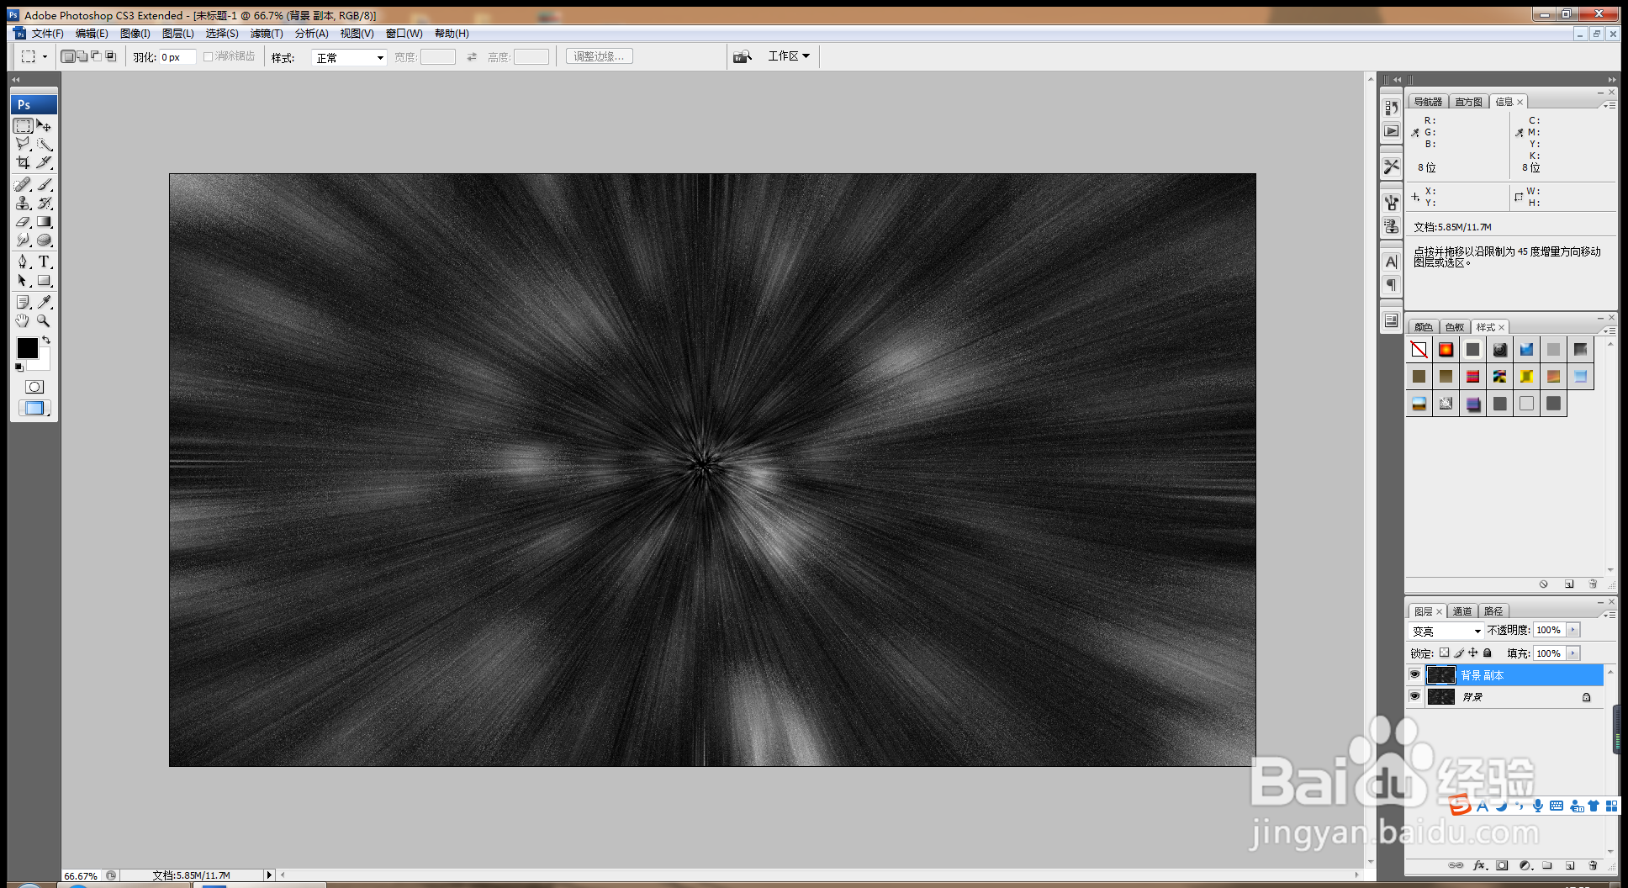This screenshot has width=1628, height=888.
Task: Select the Crop tool
Action: 24,162
